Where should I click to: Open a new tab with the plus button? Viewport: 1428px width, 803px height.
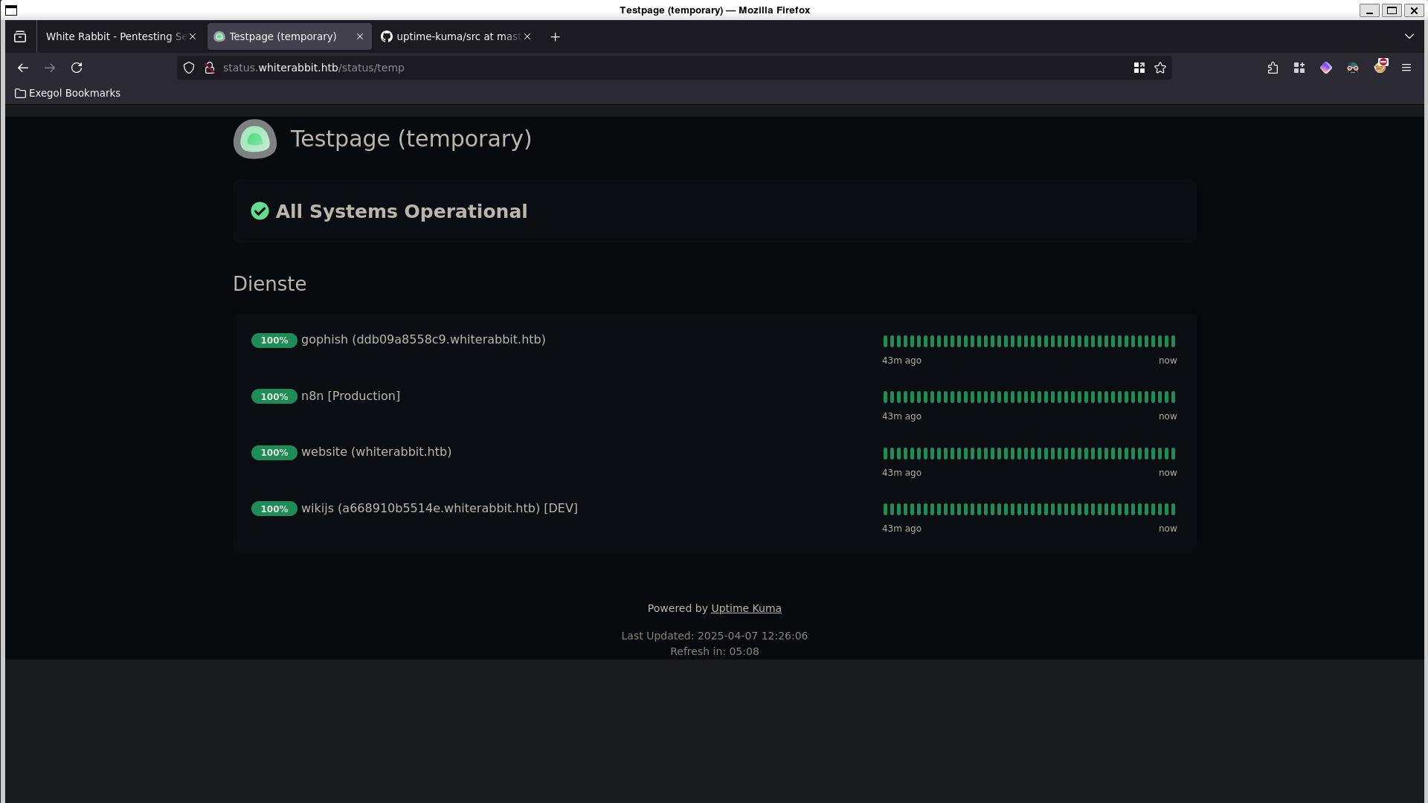555,36
